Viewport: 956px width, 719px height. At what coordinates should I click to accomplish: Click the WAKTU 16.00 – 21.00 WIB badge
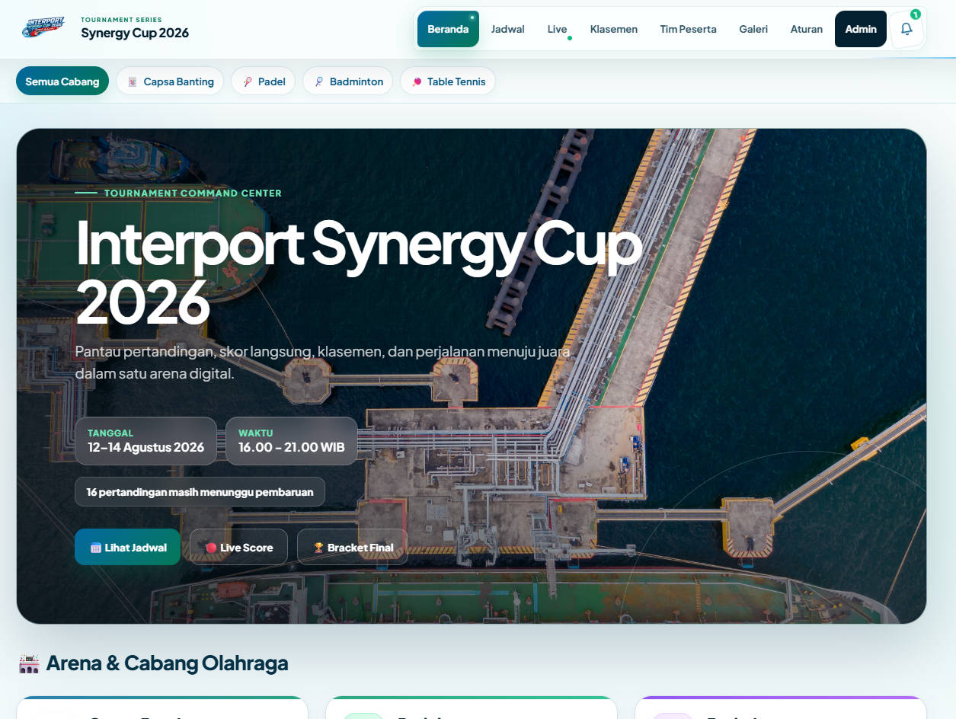(291, 441)
